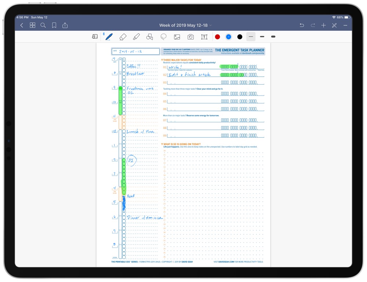
Task: Click the green highlighted bubbles for task 01
Action: point(229,67)
